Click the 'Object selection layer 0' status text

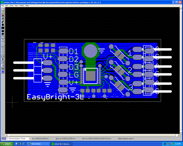[126, 139]
